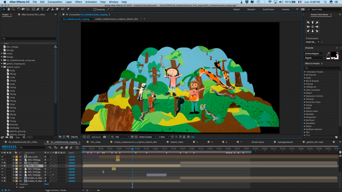Click the Stretch value of layer 13
This screenshot has width=342, height=192.
72,166
